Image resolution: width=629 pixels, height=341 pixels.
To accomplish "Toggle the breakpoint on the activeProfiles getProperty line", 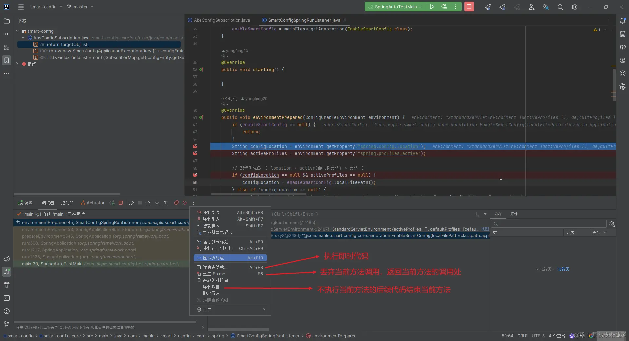I will [195, 153].
